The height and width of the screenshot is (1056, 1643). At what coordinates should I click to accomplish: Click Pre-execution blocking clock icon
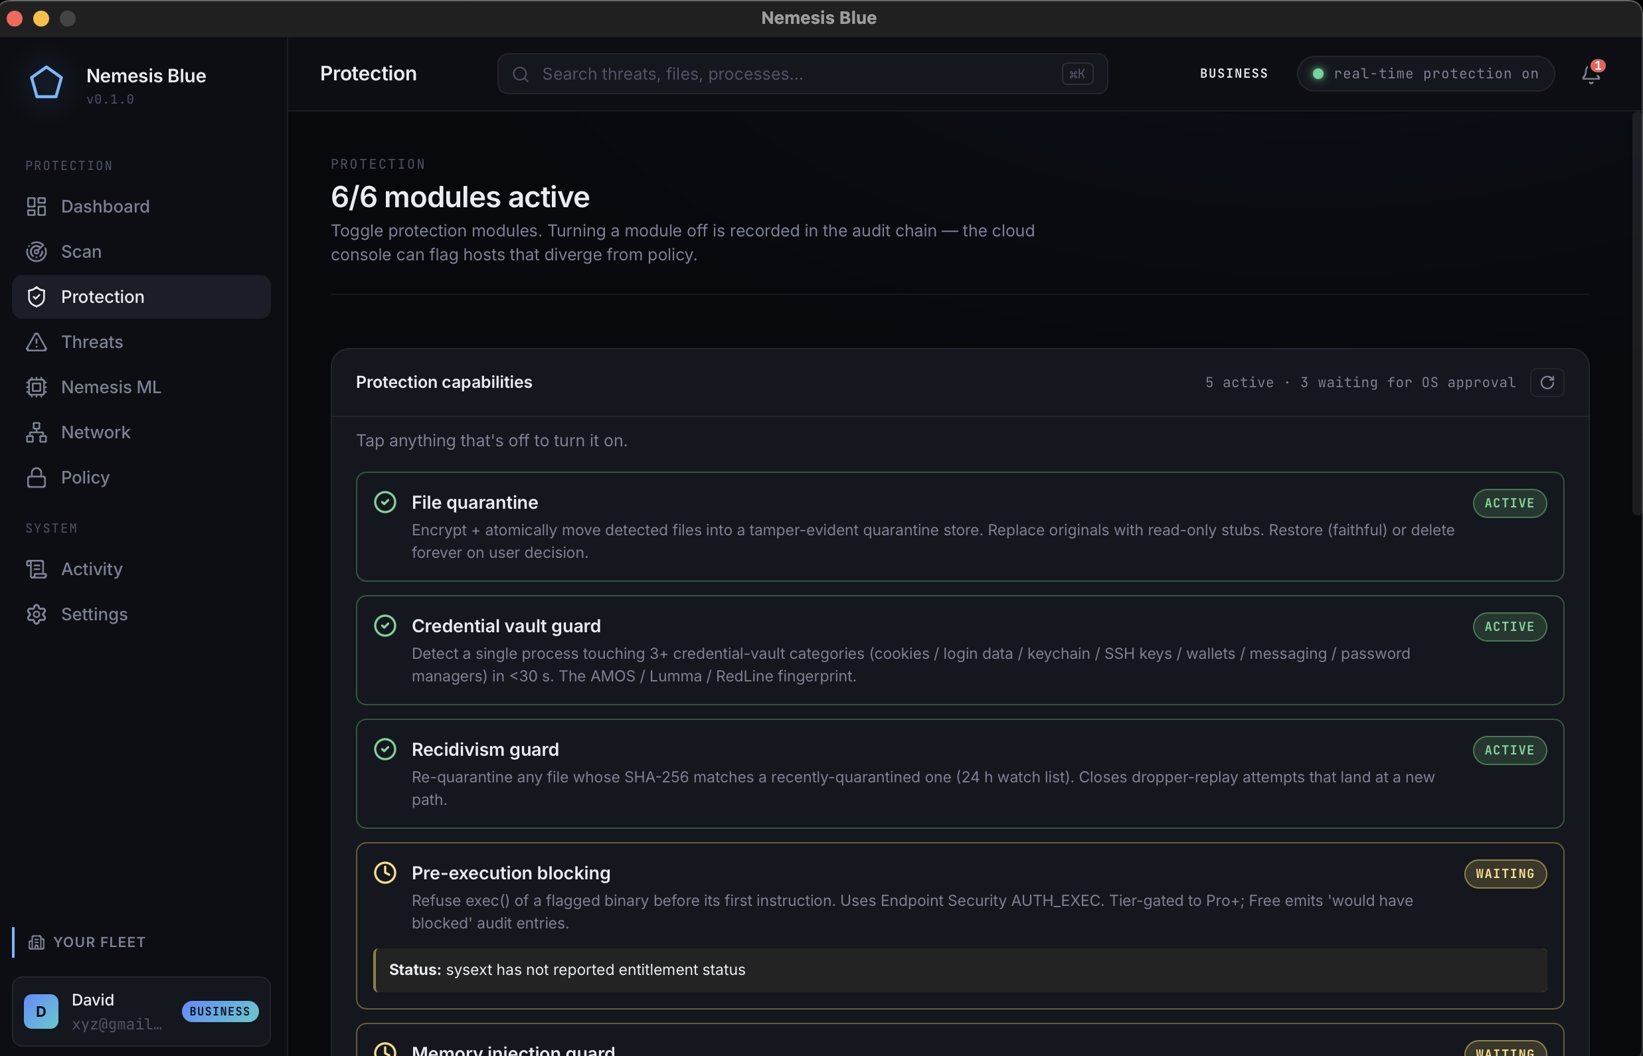pyautogui.click(x=385, y=872)
